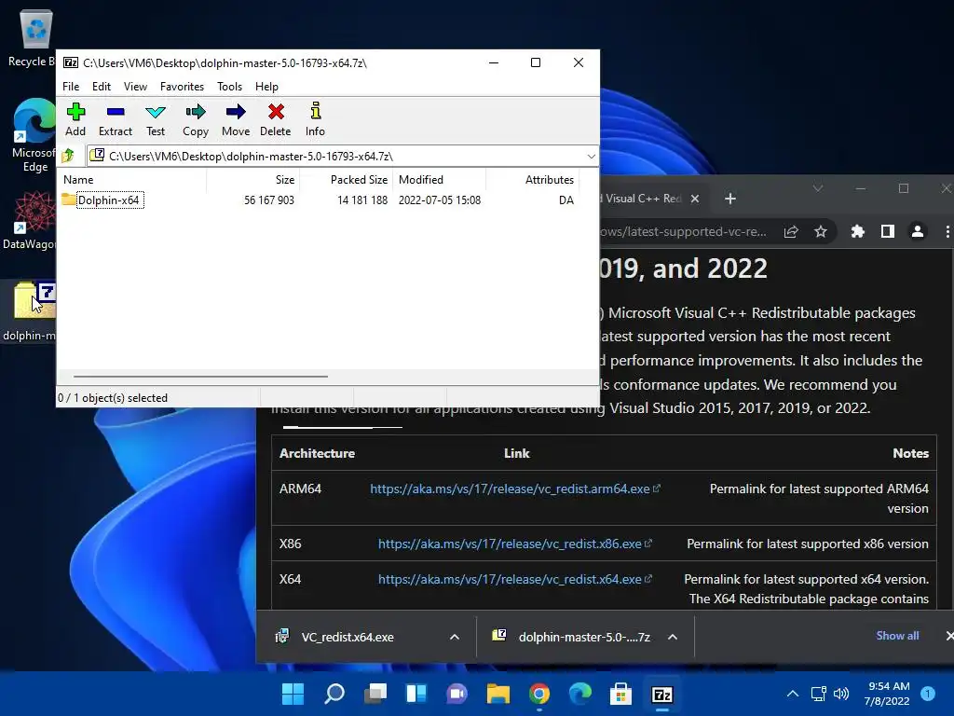Open the Widgets taskbar icon
954x716 pixels.
point(416,694)
